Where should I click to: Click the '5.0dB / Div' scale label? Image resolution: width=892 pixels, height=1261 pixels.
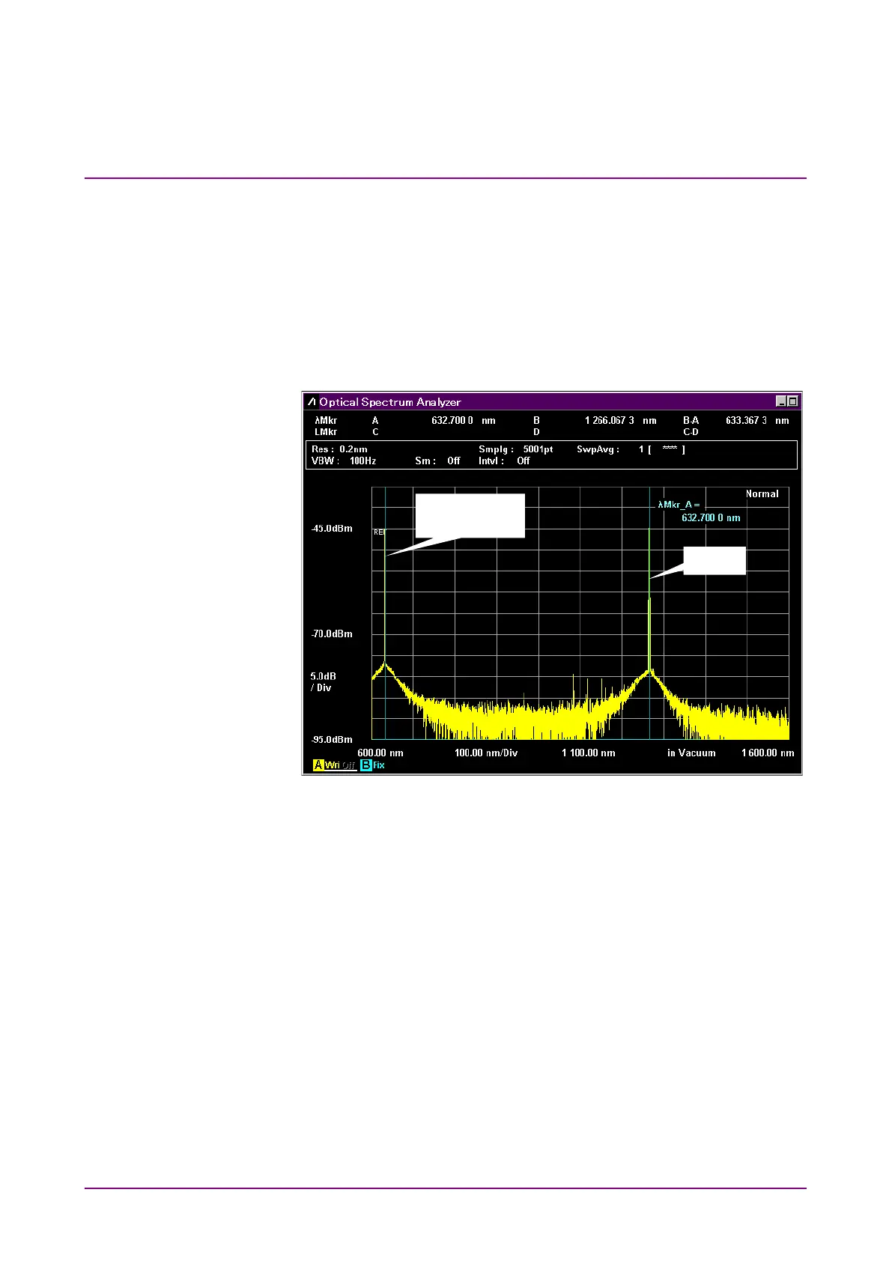pyautogui.click(x=324, y=682)
